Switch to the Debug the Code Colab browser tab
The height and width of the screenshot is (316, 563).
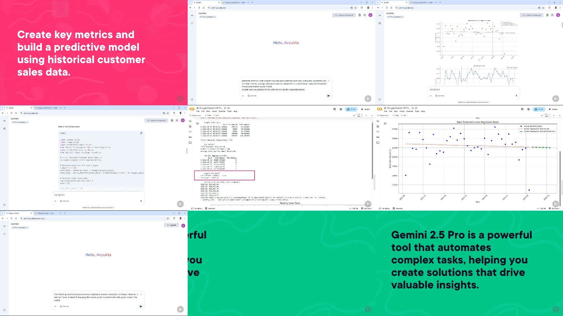48,213
